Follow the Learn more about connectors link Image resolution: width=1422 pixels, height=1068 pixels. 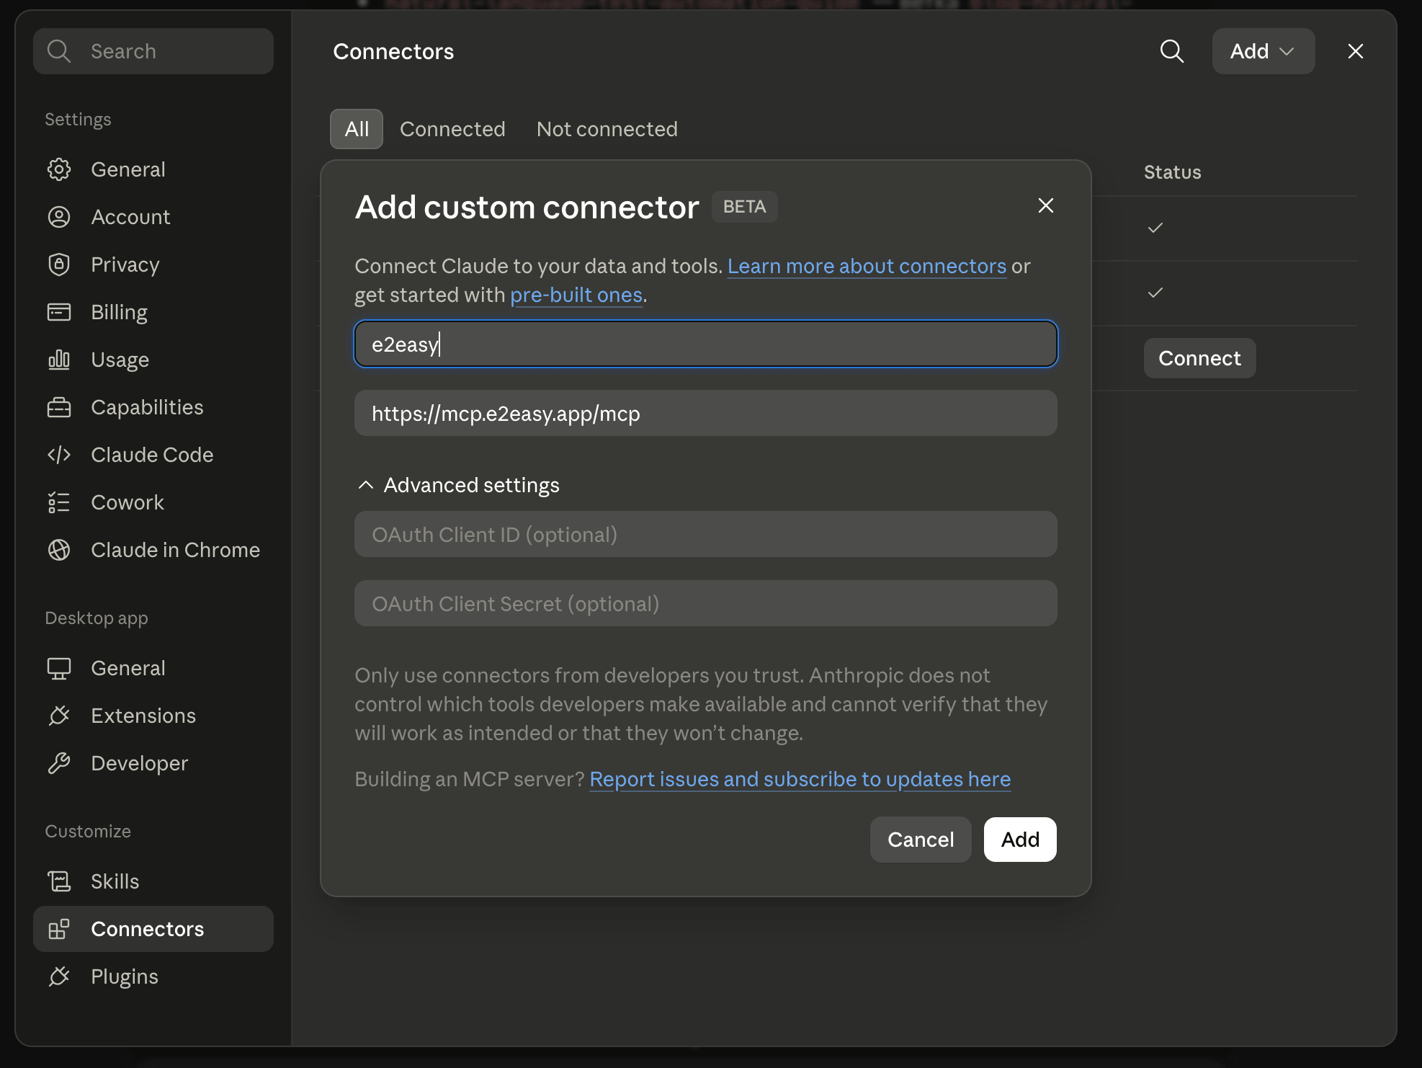(x=867, y=266)
